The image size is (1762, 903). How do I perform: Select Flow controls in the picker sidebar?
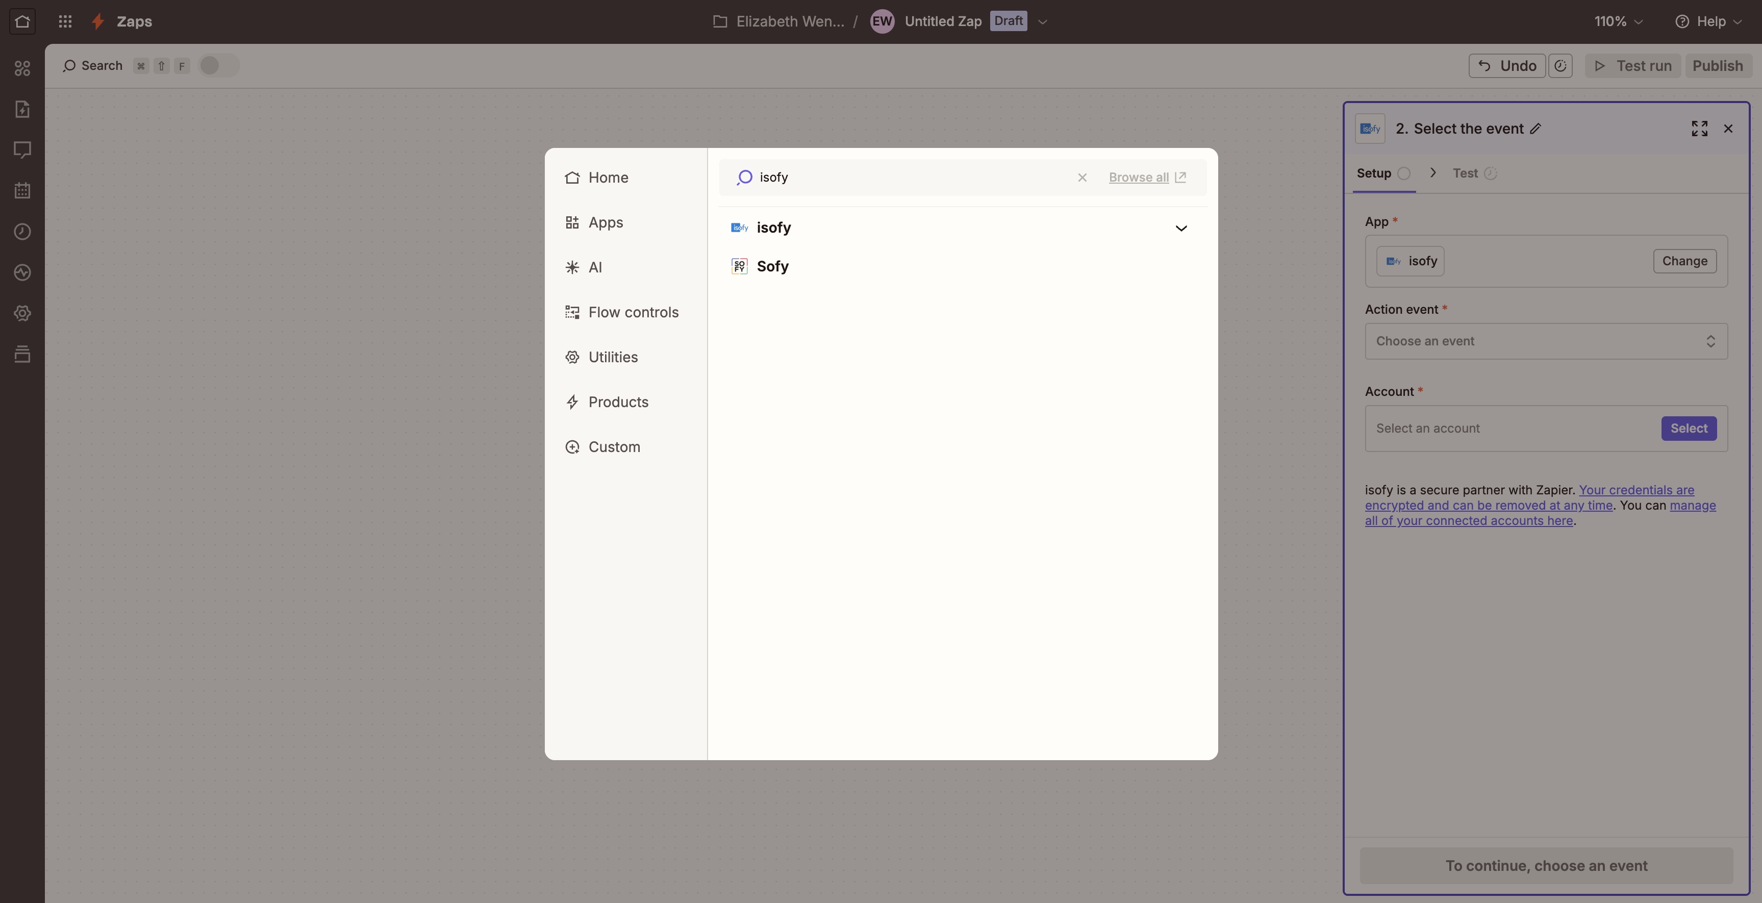[x=633, y=313]
